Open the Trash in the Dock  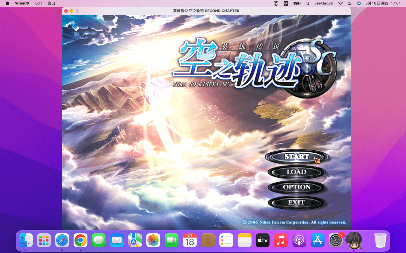tap(380, 240)
